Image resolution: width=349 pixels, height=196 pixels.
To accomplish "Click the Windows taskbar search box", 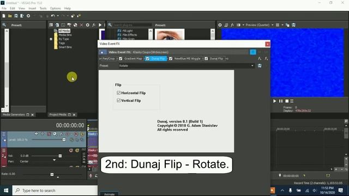I will (x=55, y=191).
